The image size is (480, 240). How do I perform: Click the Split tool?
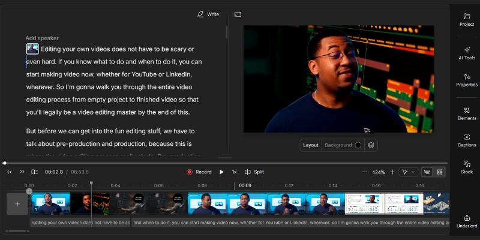(x=254, y=172)
